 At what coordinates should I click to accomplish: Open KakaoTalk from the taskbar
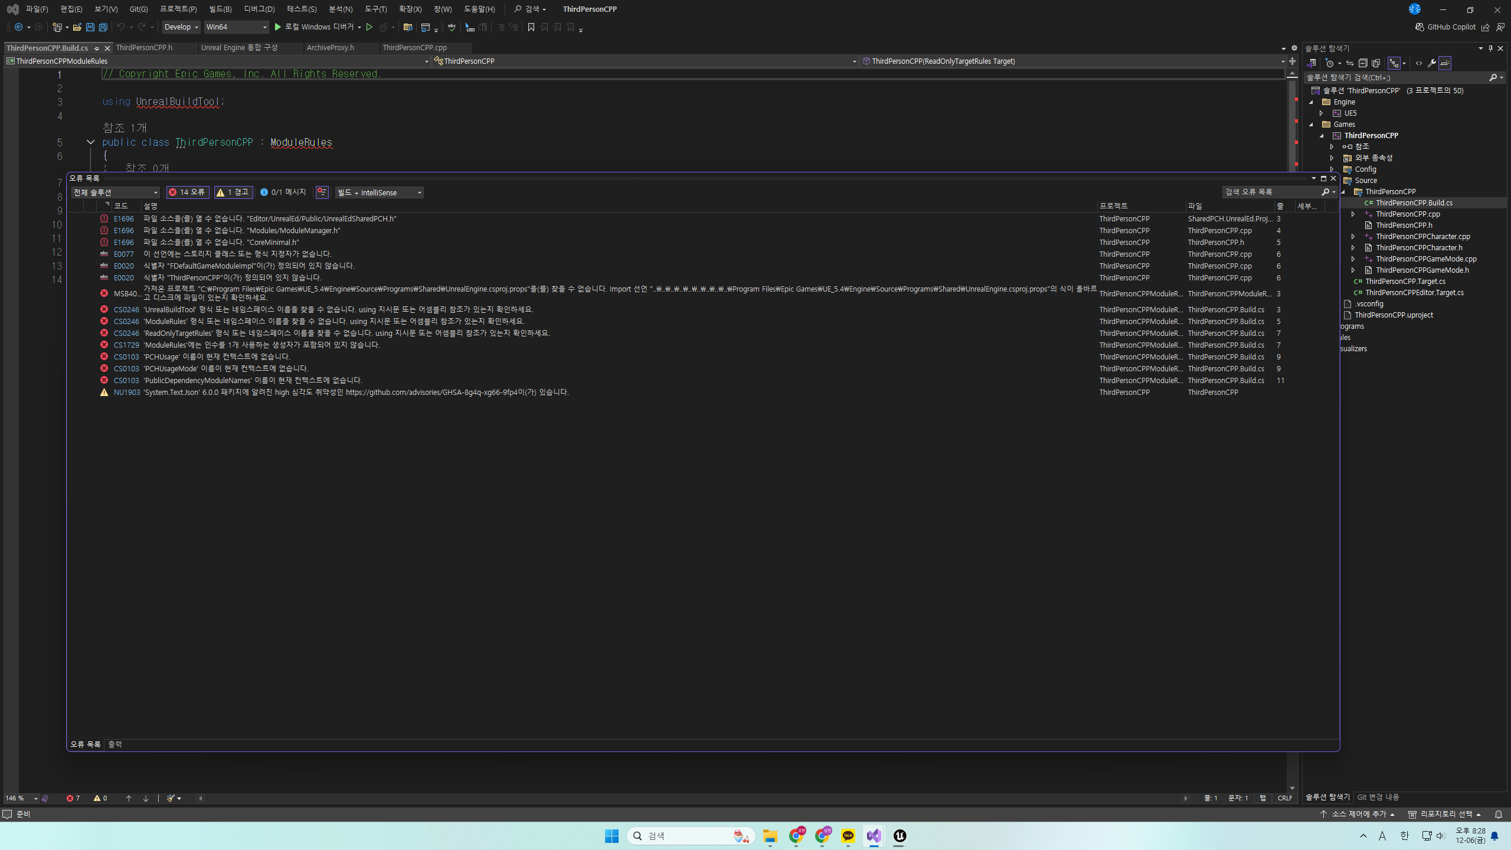(x=848, y=836)
